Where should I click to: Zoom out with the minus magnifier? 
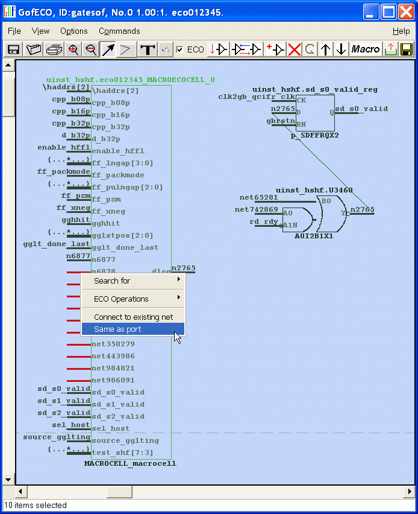91,49
